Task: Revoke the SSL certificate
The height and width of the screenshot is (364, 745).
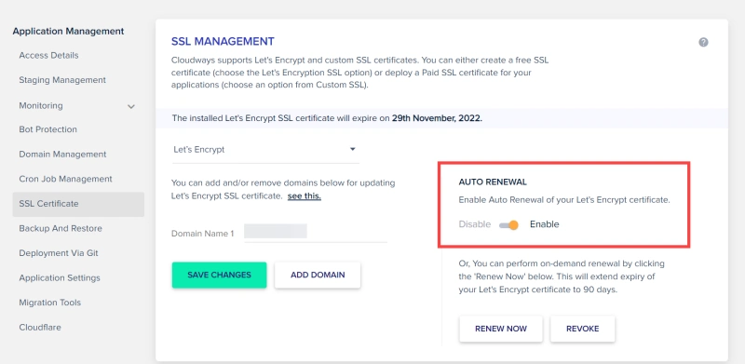Action: [583, 329]
